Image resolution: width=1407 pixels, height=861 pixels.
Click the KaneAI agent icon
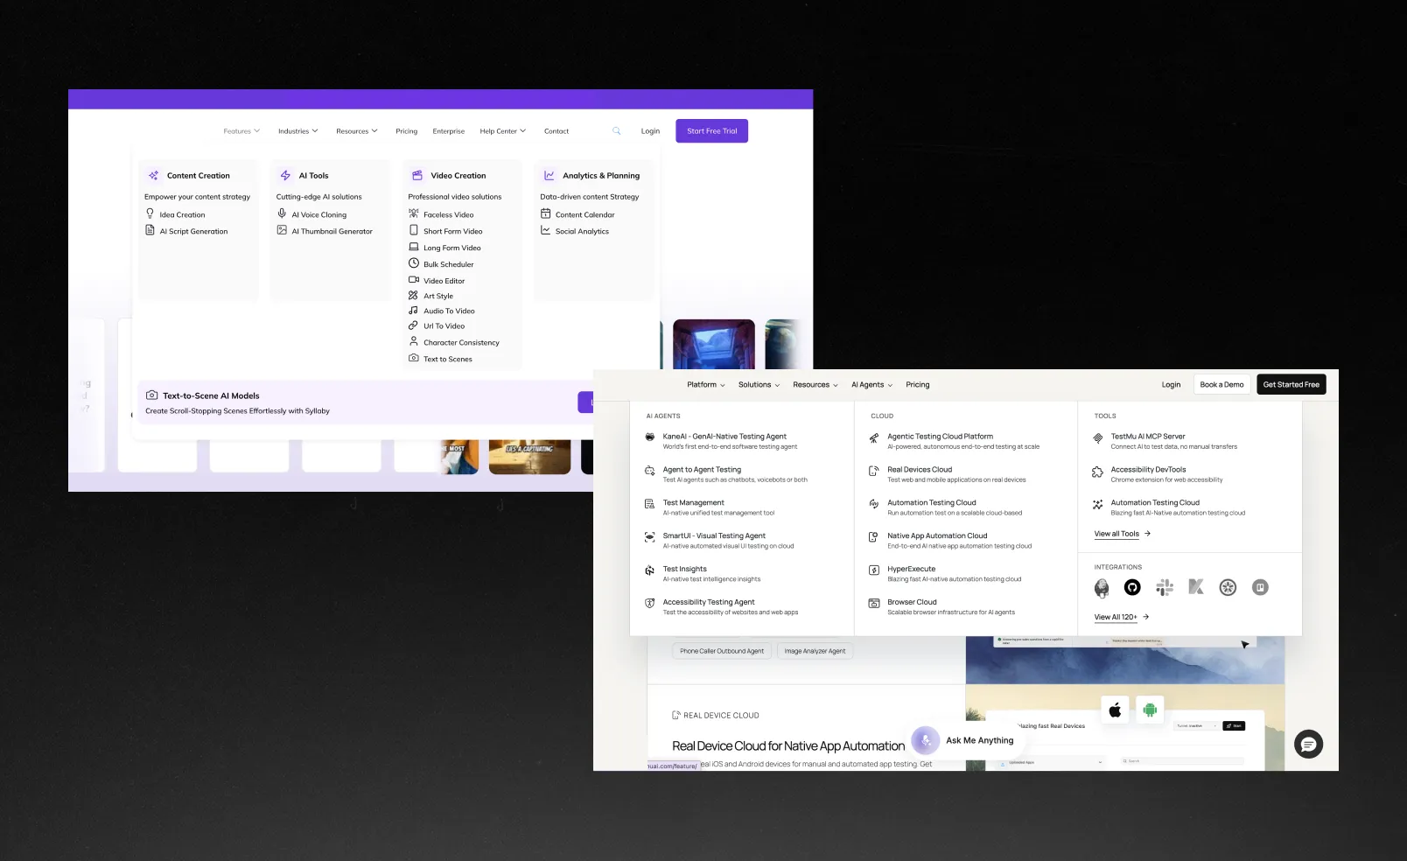(x=650, y=437)
